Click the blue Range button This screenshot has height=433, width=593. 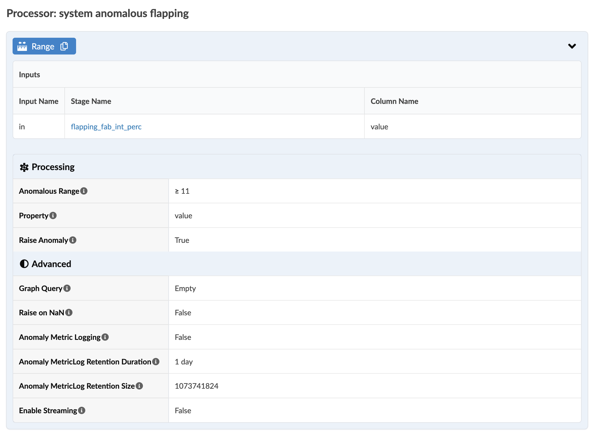coord(43,46)
